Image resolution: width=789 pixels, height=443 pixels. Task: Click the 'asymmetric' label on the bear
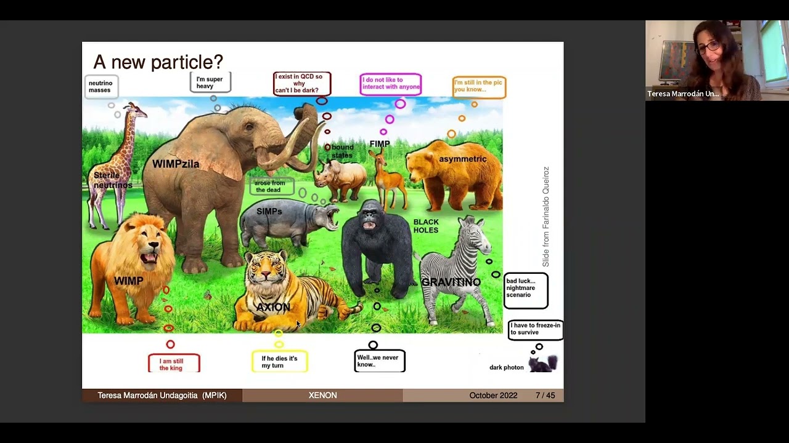click(463, 159)
